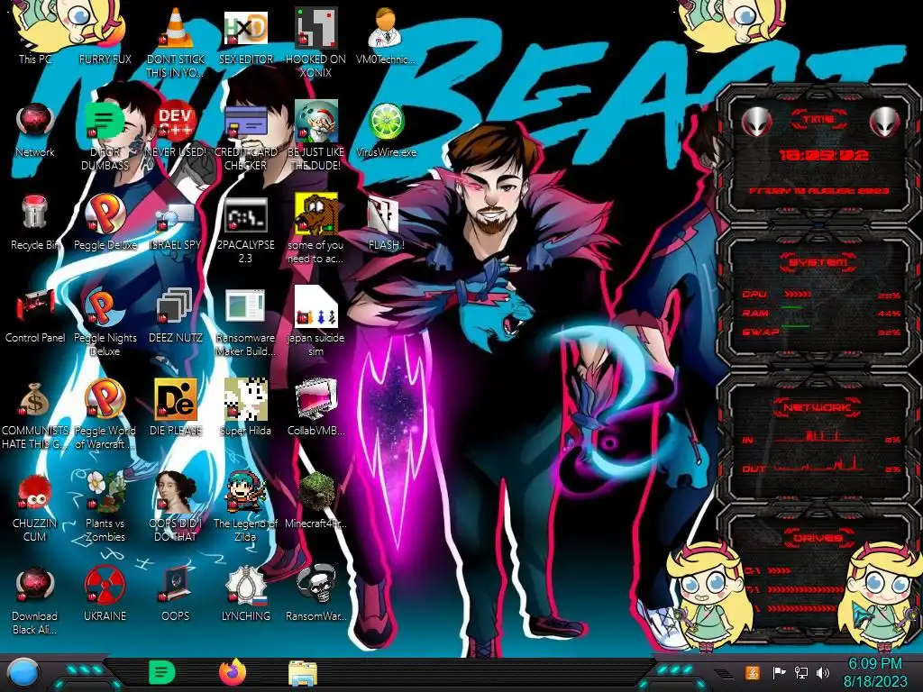This screenshot has height=692, width=923.
Task: Open the DIE PLEASE shortcut
Action: (x=176, y=407)
